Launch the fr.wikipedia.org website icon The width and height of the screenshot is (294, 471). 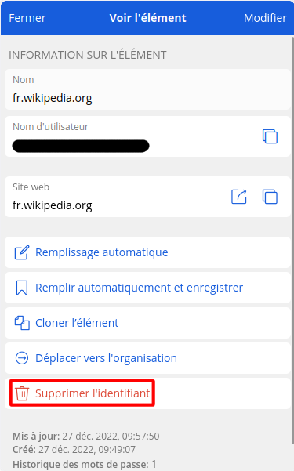(x=238, y=197)
